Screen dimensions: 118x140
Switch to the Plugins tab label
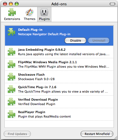pos(44,19)
